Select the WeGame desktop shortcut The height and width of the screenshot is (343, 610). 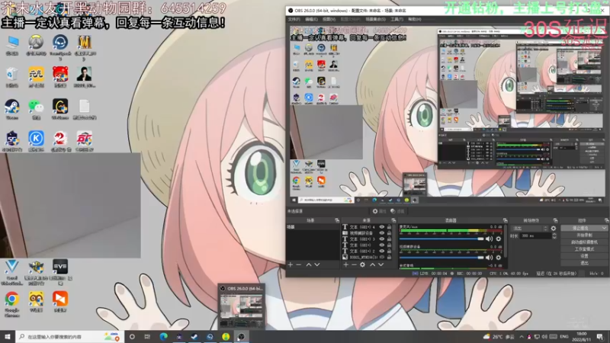(x=60, y=109)
